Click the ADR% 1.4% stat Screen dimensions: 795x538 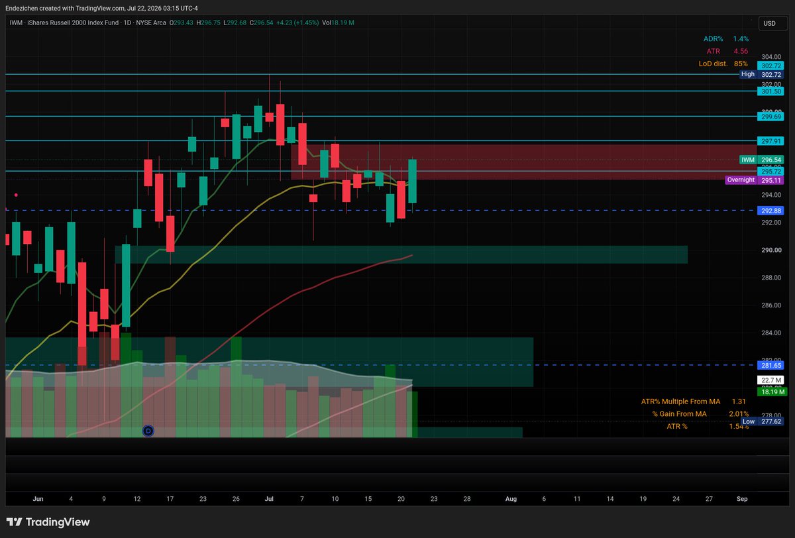pos(725,39)
